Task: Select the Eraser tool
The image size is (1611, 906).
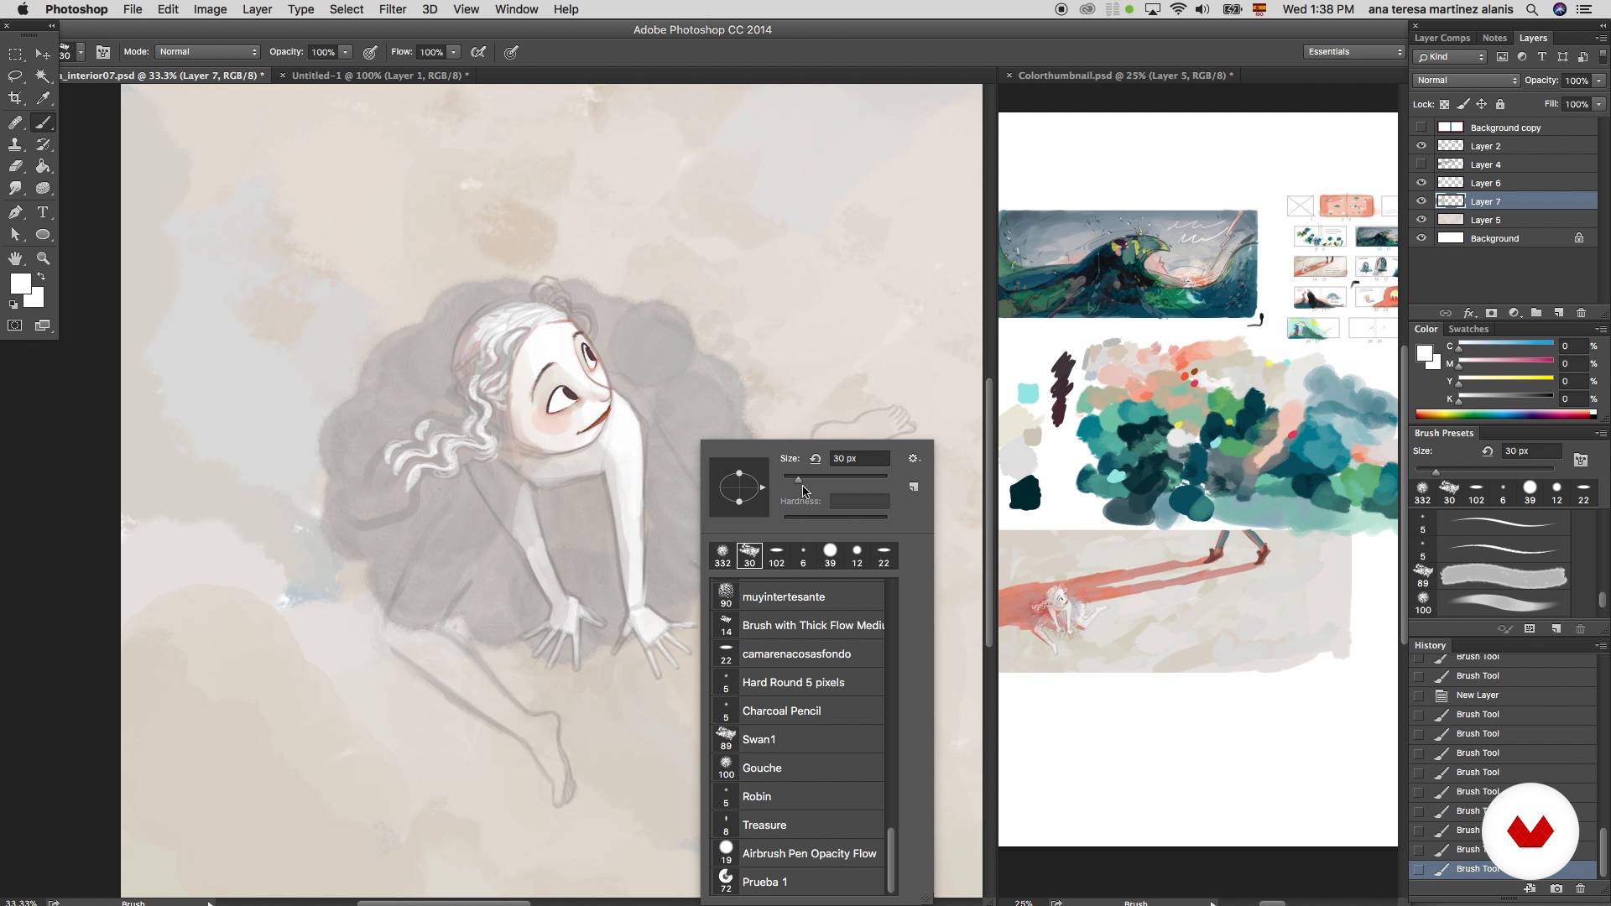Action: pos(15,166)
